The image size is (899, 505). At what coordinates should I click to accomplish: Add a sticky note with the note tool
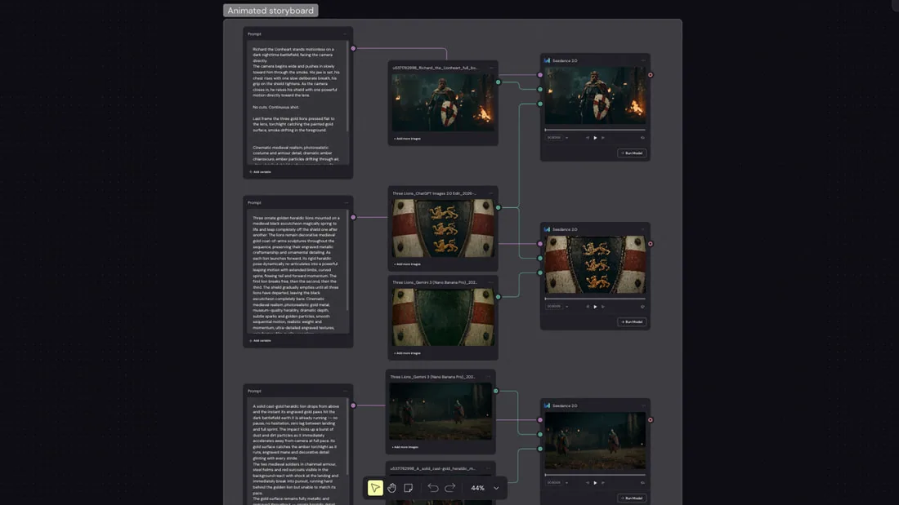coord(408,488)
